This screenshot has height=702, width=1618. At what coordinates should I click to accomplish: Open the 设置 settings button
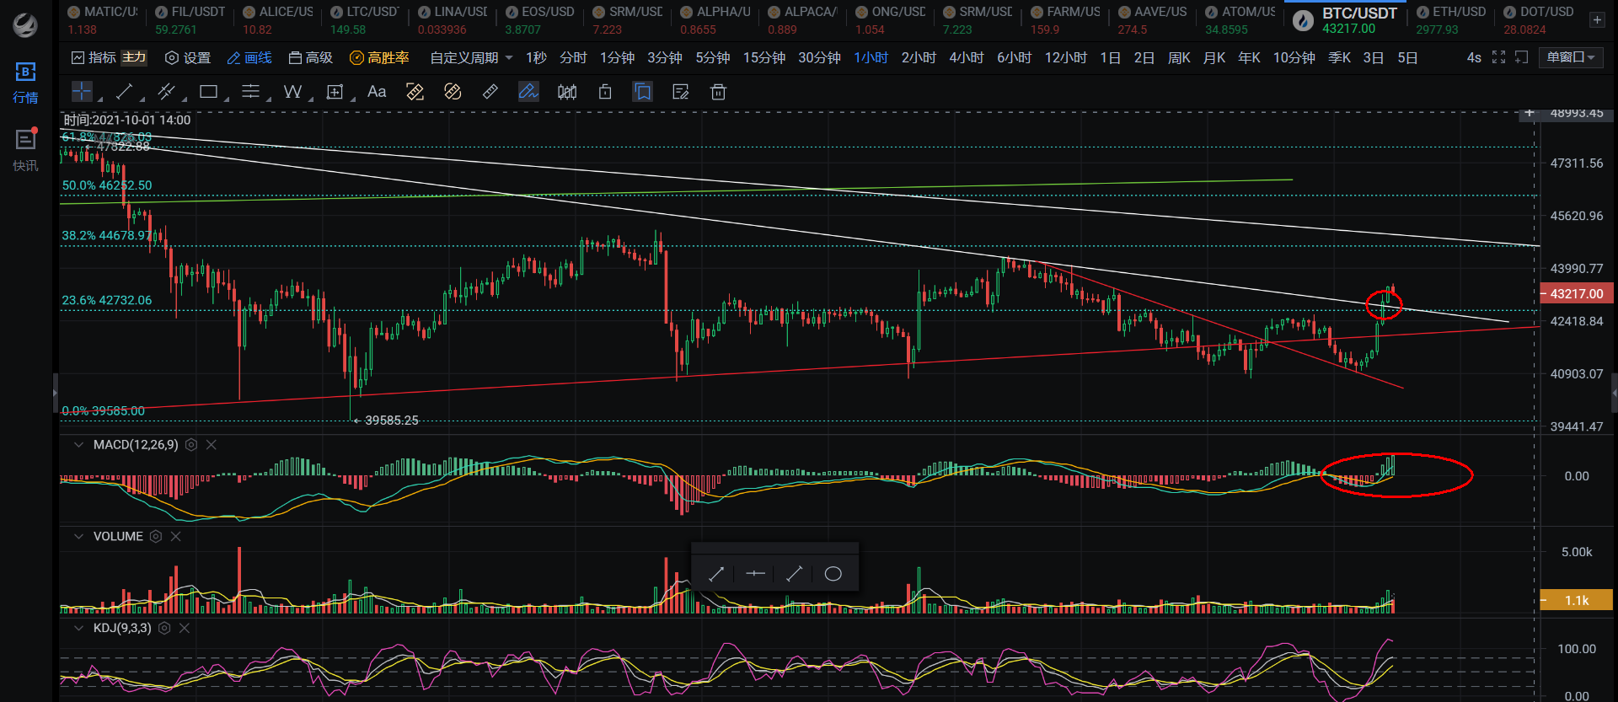(188, 57)
